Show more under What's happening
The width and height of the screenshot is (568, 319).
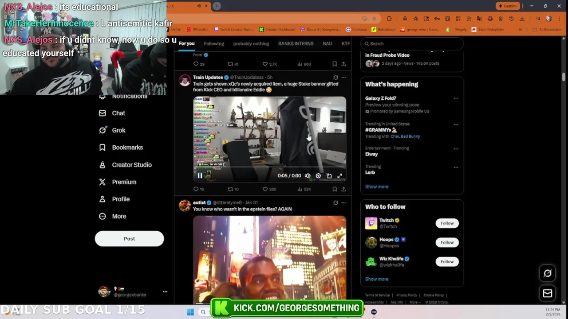(377, 187)
